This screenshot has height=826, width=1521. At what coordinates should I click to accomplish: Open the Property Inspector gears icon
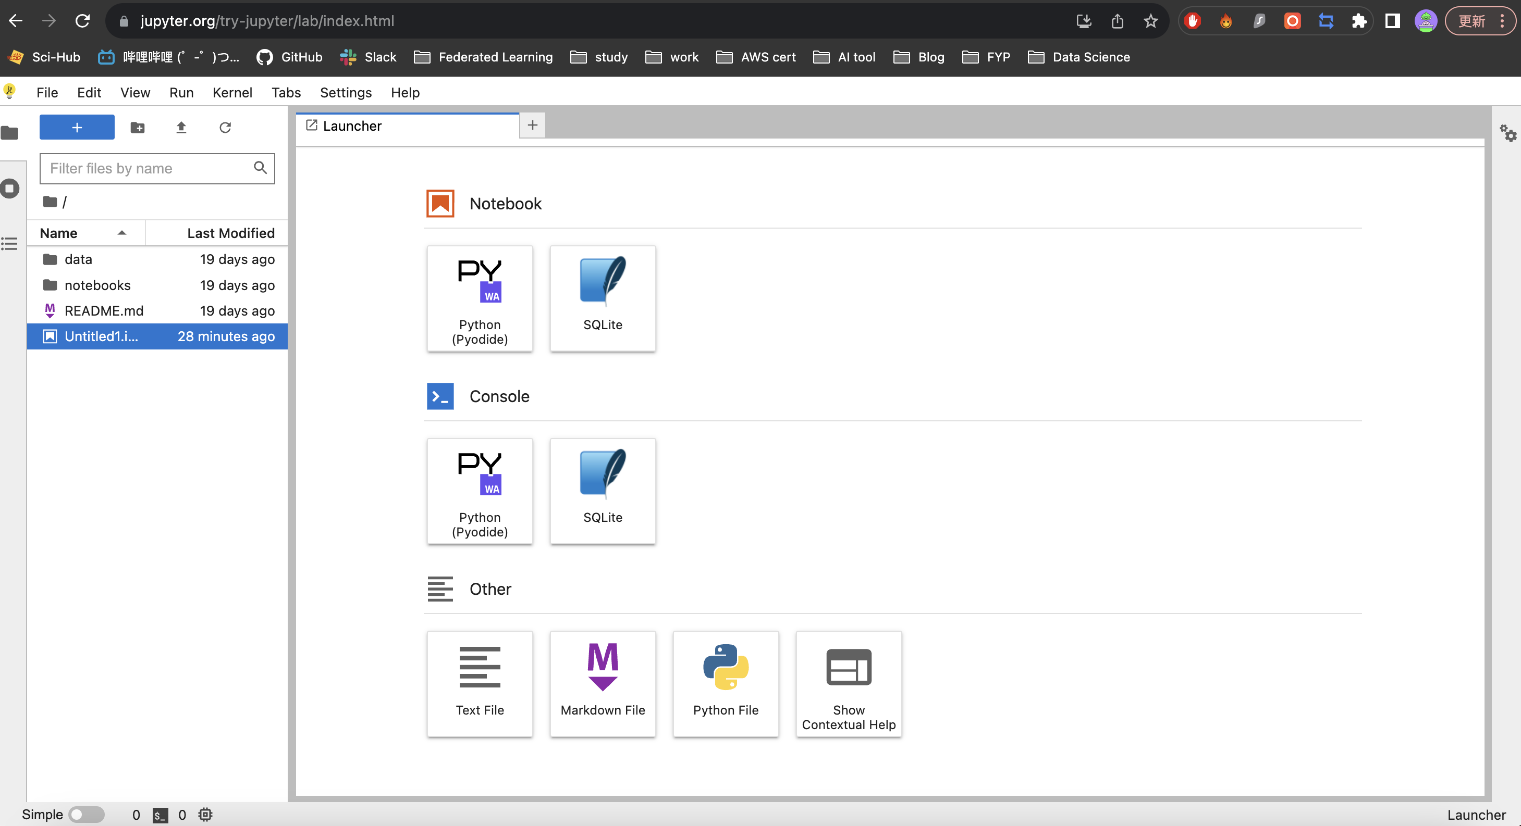click(1508, 133)
